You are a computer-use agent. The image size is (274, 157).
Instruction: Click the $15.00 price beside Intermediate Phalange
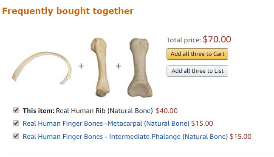tap(240, 136)
